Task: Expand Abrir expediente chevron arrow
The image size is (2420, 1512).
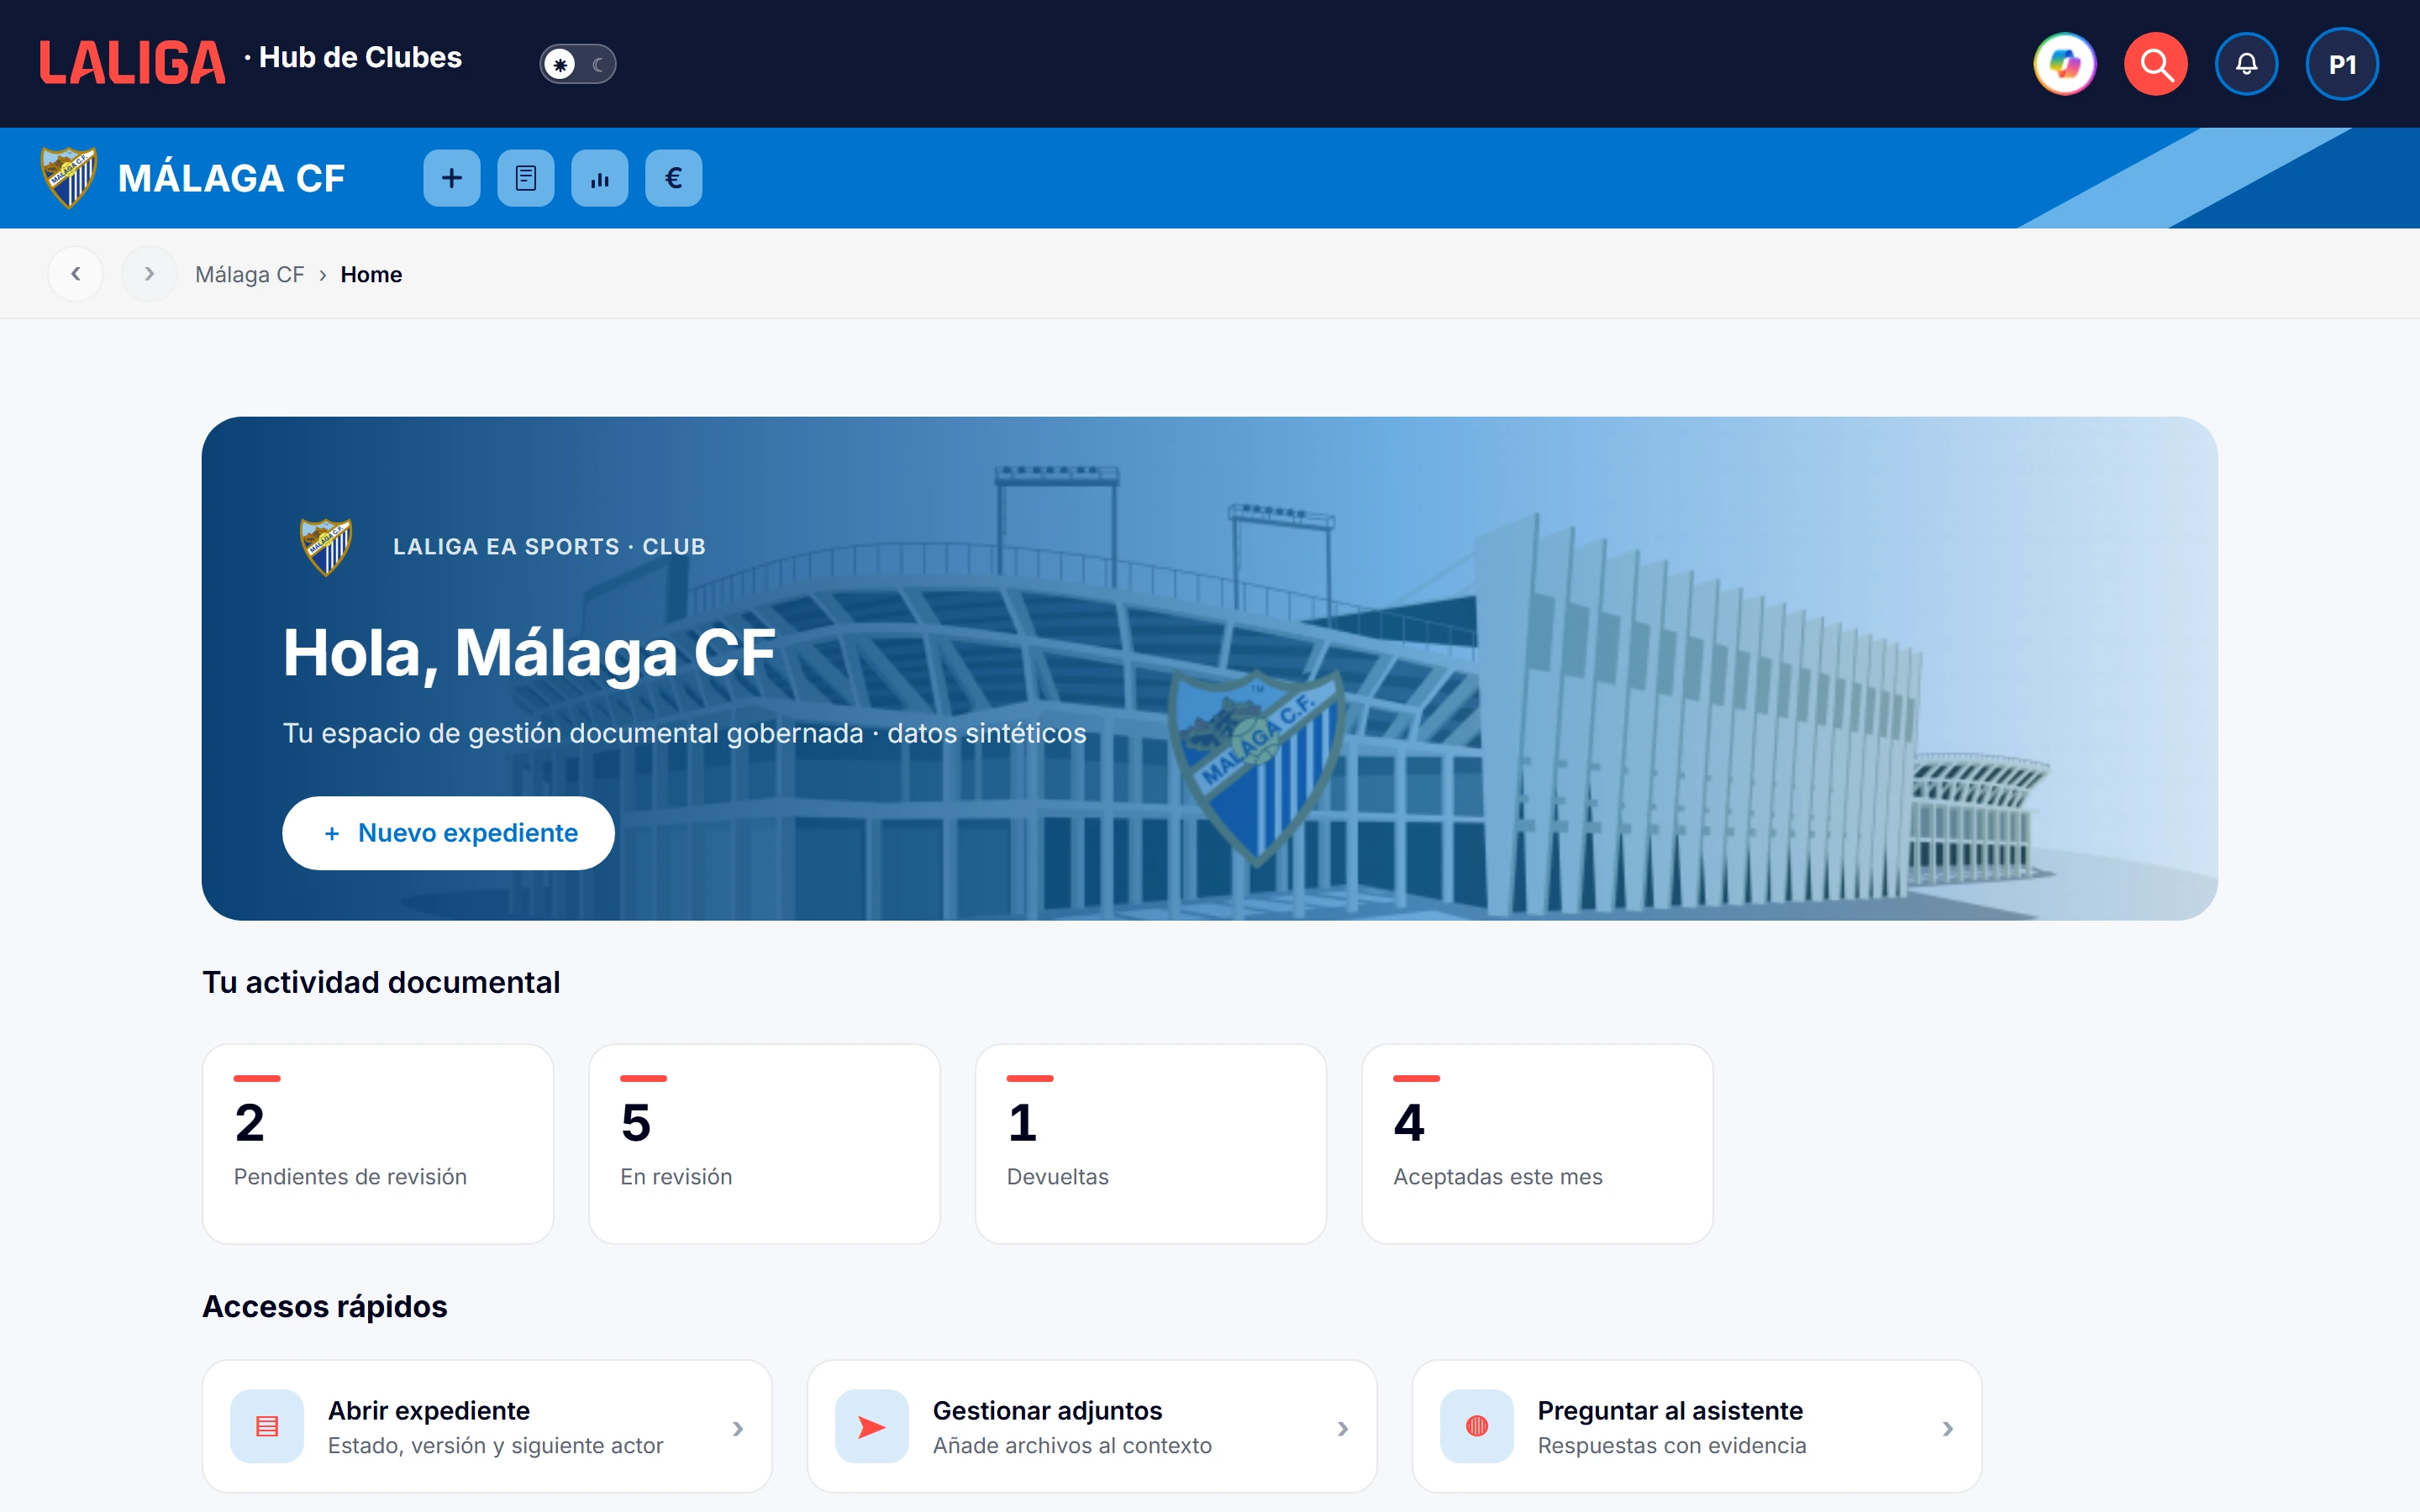Action: coord(738,1429)
